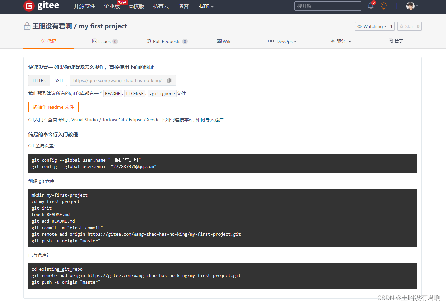
Task: Switch to the Issues tab
Action: click(x=105, y=41)
